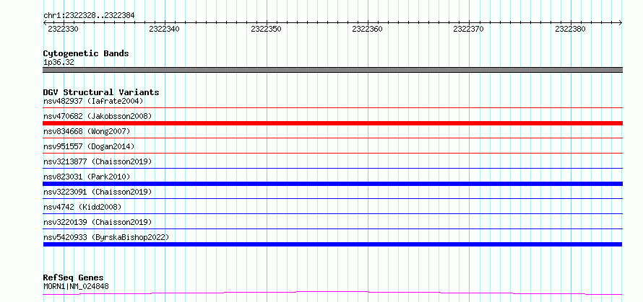Click the magenta MORN1 gene line

tap(332, 293)
